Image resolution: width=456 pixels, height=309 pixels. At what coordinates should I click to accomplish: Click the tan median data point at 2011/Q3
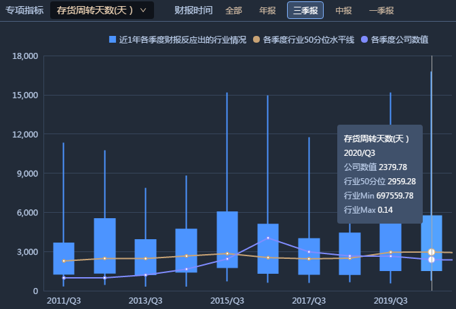pos(64,261)
